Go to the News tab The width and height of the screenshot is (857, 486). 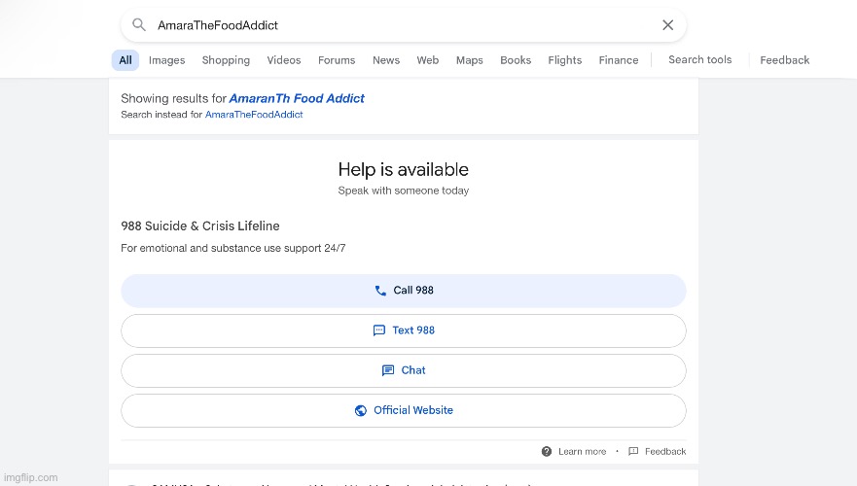coord(386,60)
